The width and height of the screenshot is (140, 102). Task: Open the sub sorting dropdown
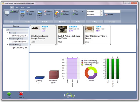tap(95, 15)
